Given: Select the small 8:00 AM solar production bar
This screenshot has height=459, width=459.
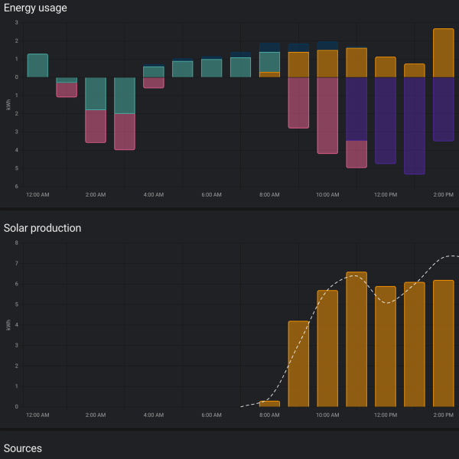Looking at the screenshot, I should tap(269, 404).
